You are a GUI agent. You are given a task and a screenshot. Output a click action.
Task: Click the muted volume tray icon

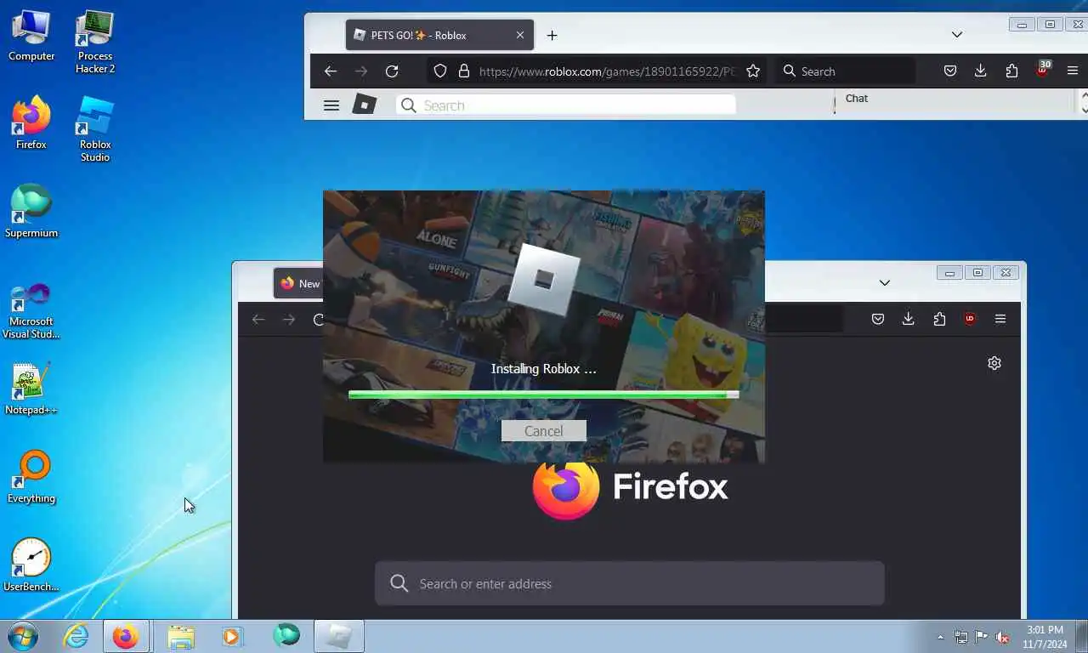pyautogui.click(x=1002, y=637)
